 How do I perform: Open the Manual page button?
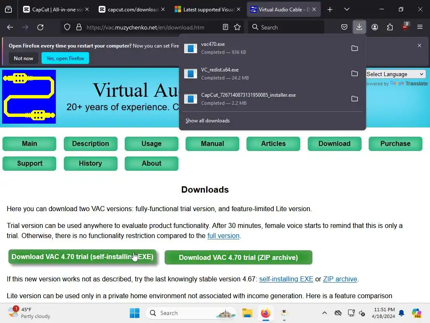[212, 144]
